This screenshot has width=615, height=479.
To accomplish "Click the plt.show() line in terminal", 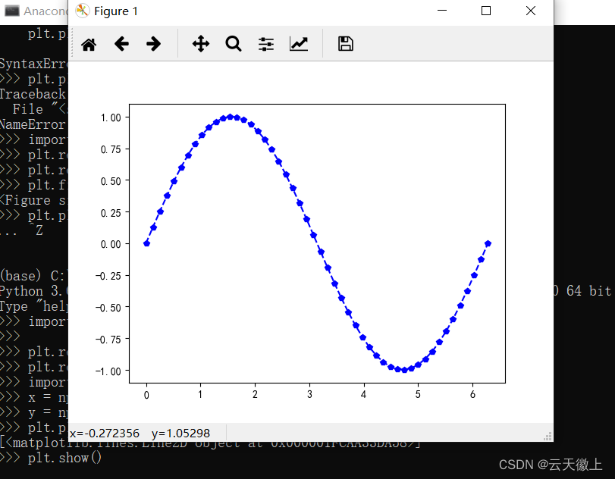I will [x=64, y=459].
